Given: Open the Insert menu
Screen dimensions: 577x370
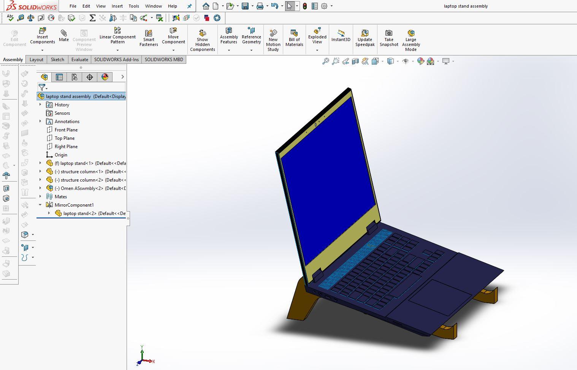Looking at the screenshot, I should (x=117, y=6).
